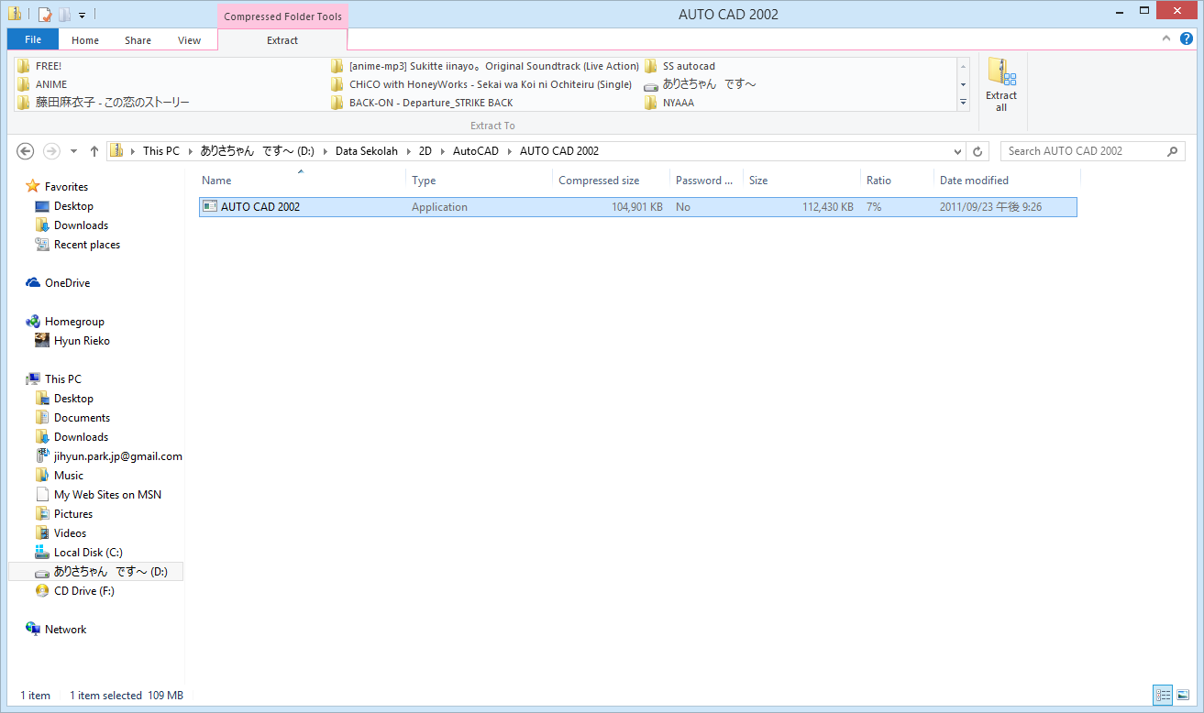Screen dimensions: 1204x713
Task: Open Desktop under Favorites
Action: tap(73, 206)
